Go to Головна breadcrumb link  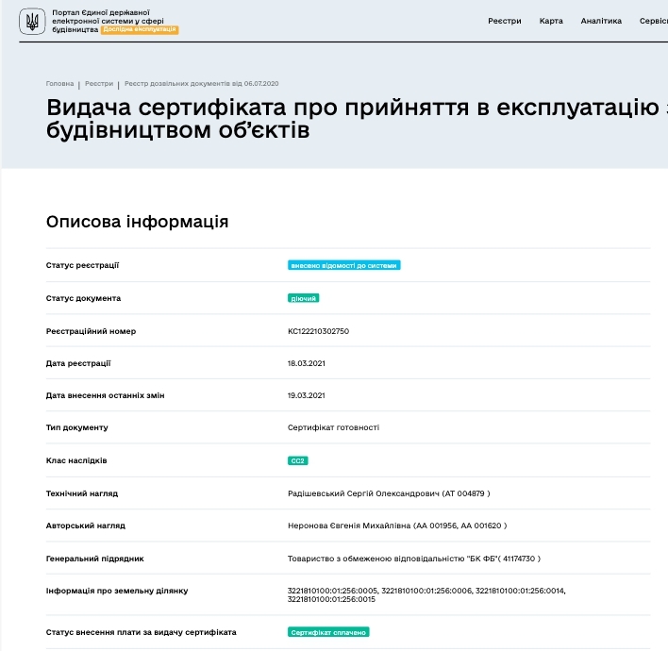[59, 84]
